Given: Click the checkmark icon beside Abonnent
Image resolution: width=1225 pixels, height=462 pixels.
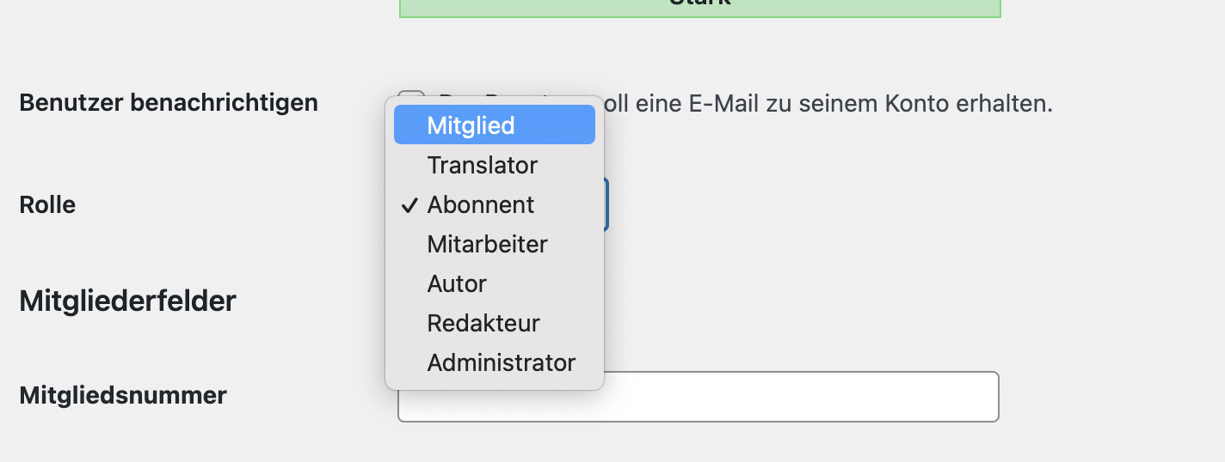Looking at the screenshot, I should [x=410, y=204].
